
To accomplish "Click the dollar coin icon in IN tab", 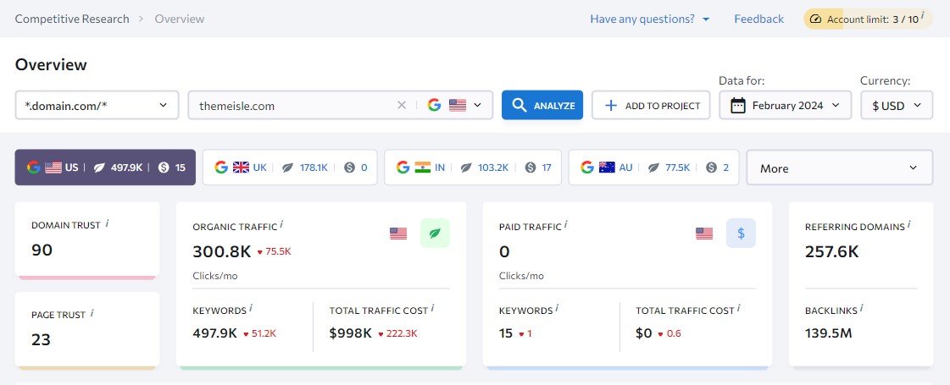I will pos(531,168).
